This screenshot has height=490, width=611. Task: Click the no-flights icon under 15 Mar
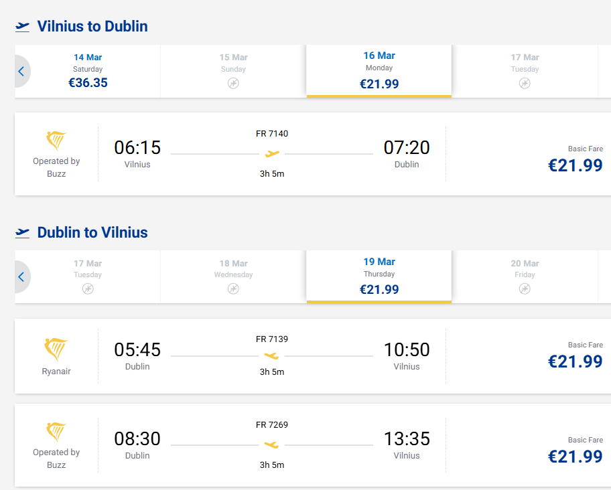(233, 83)
